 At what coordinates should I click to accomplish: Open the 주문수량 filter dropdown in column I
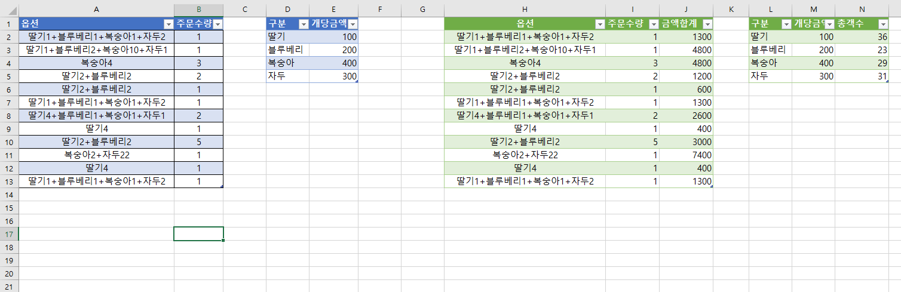tap(652, 24)
